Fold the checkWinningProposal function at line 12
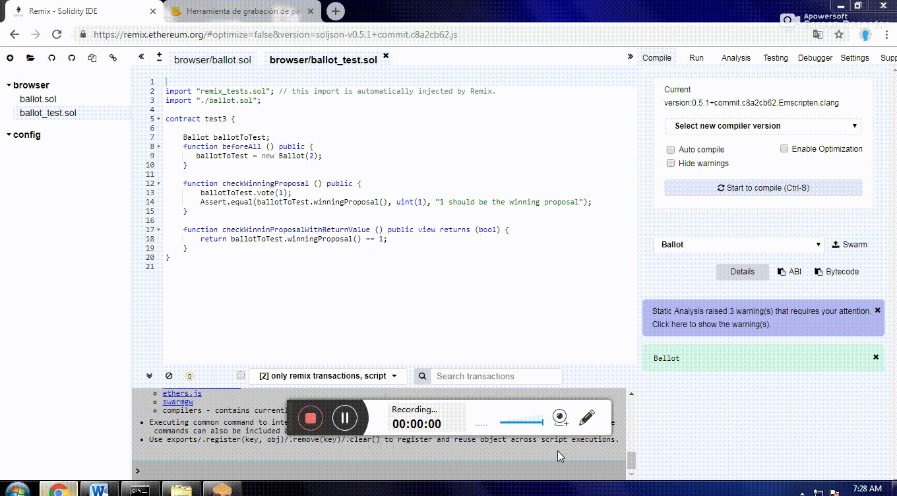This screenshot has width=897, height=496. 159,184
